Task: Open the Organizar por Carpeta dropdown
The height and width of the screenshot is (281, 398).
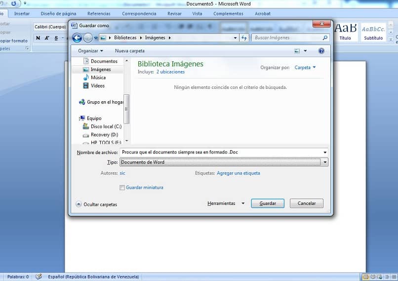Action: (x=305, y=68)
